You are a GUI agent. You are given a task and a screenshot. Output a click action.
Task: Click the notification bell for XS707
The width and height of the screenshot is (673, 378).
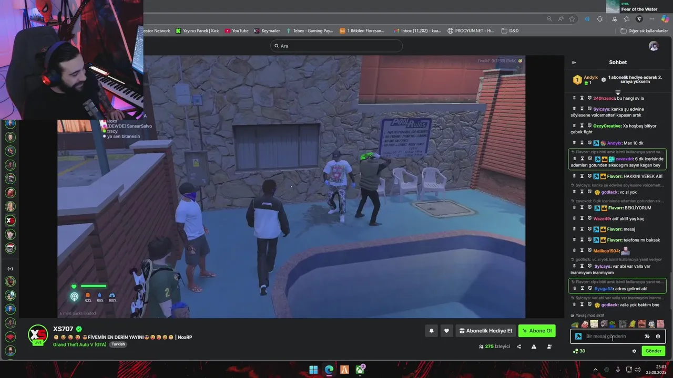[x=431, y=331]
